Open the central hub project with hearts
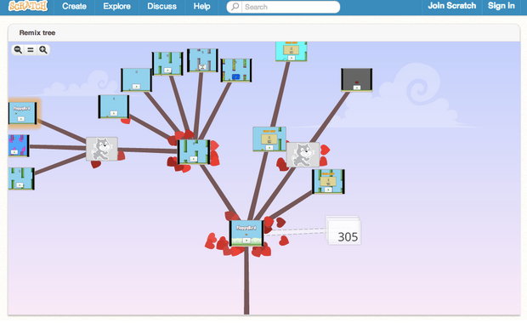This screenshot has width=527, height=323. (194, 152)
